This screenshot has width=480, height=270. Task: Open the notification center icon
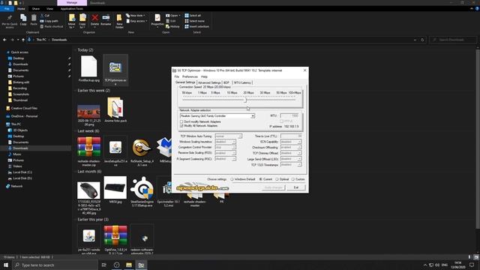[x=472, y=265]
